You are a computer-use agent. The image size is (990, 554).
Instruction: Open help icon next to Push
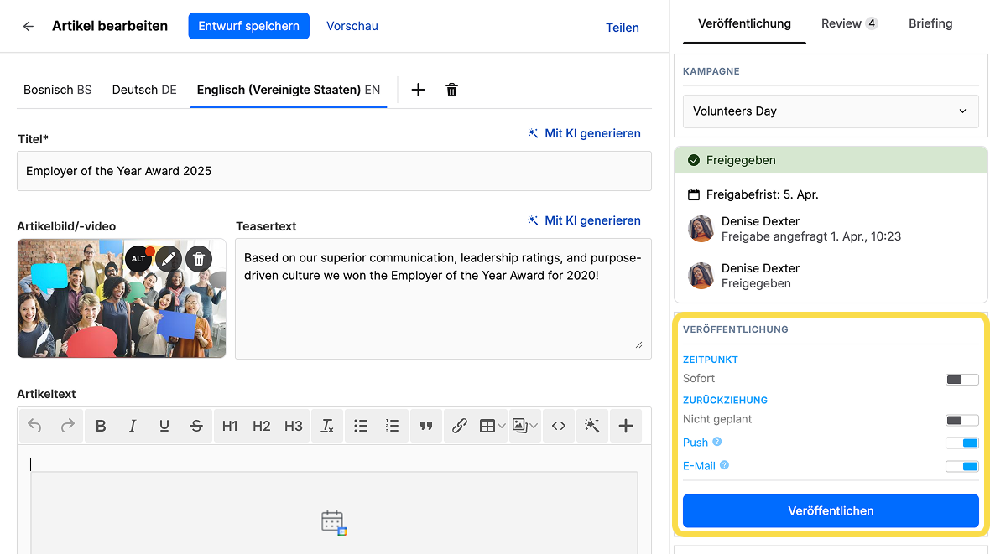(x=717, y=442)
